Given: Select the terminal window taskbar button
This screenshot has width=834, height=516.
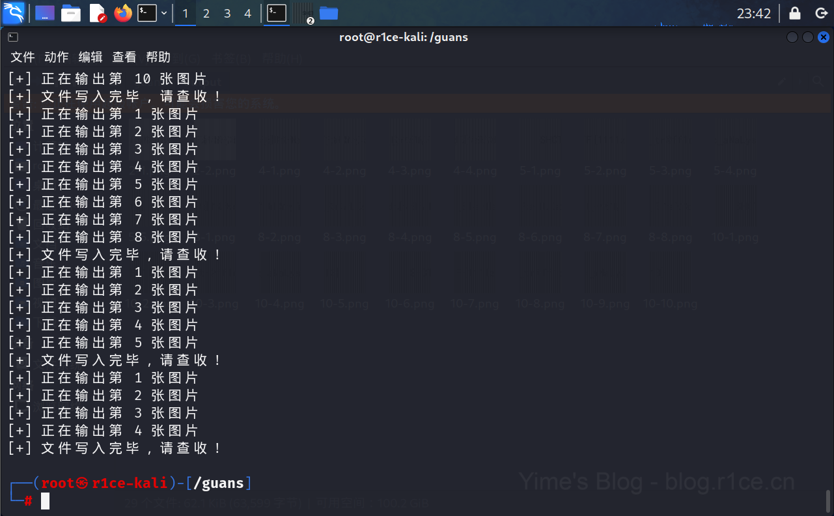Looking at the screenshot, I should (277, 13).
